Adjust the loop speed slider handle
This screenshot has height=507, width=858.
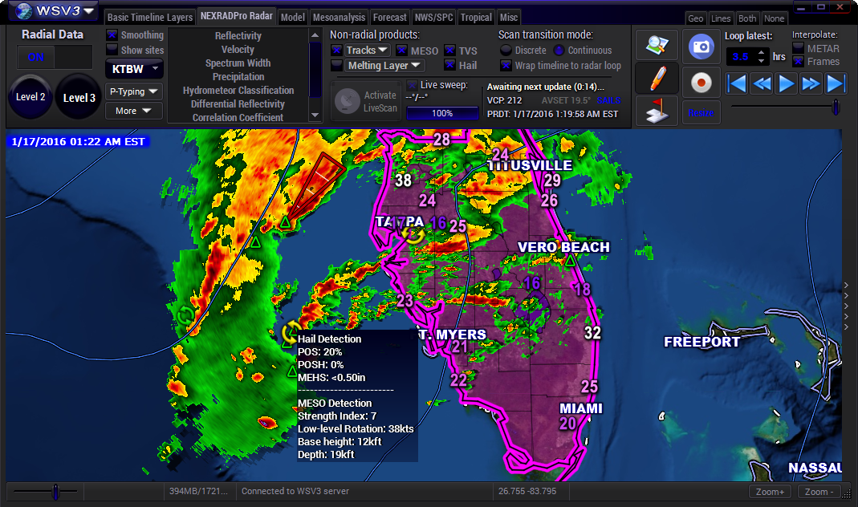tap(836, 107)
